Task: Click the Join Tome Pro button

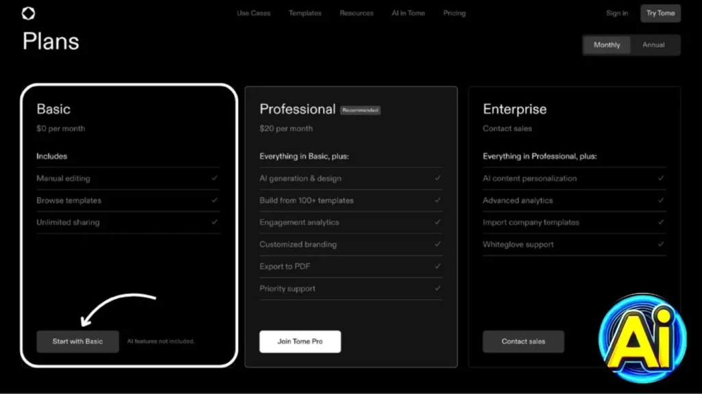Action: tap(300, 341)
